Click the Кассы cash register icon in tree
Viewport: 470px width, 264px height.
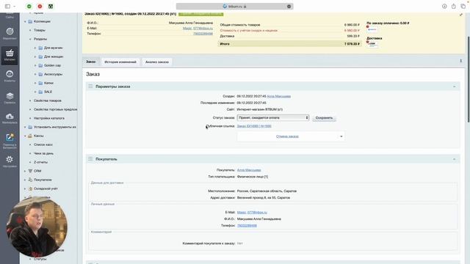click(30, 136)
